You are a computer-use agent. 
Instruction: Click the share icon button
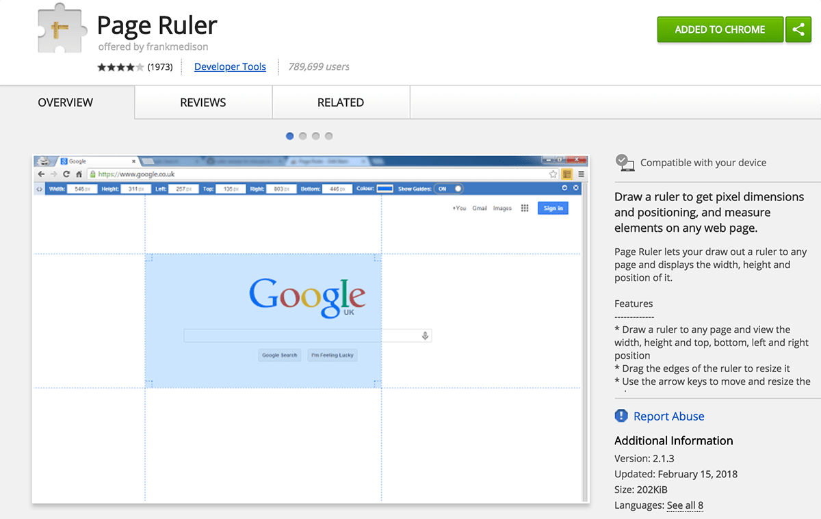click(x=798, y=29)
